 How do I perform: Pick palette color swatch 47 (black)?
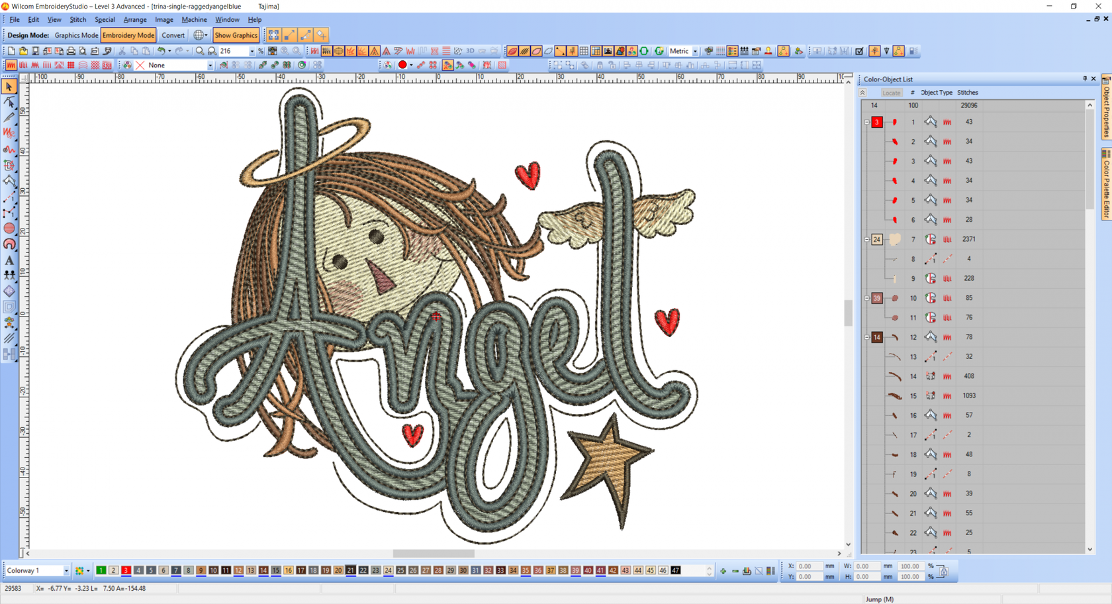(676, 570)
